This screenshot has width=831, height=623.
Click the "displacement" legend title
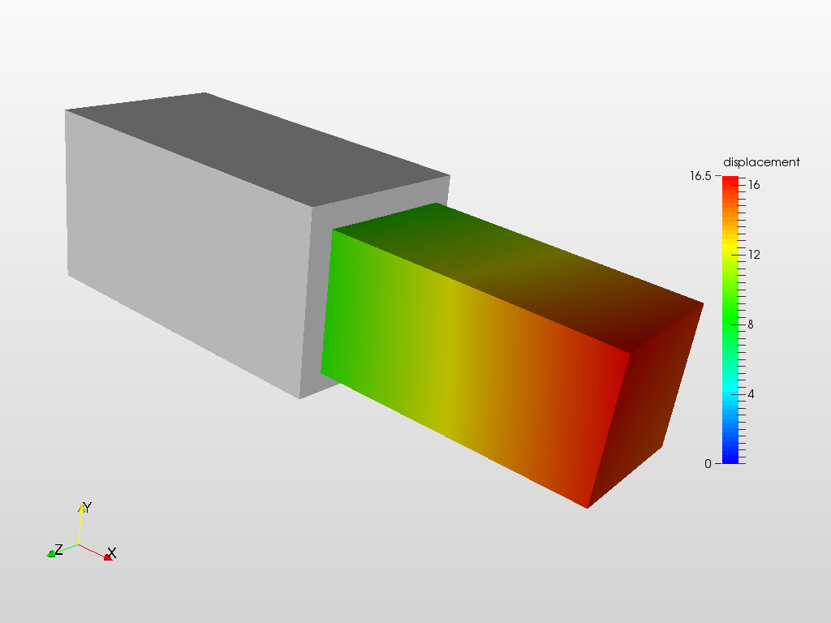[x=763, y=161]
